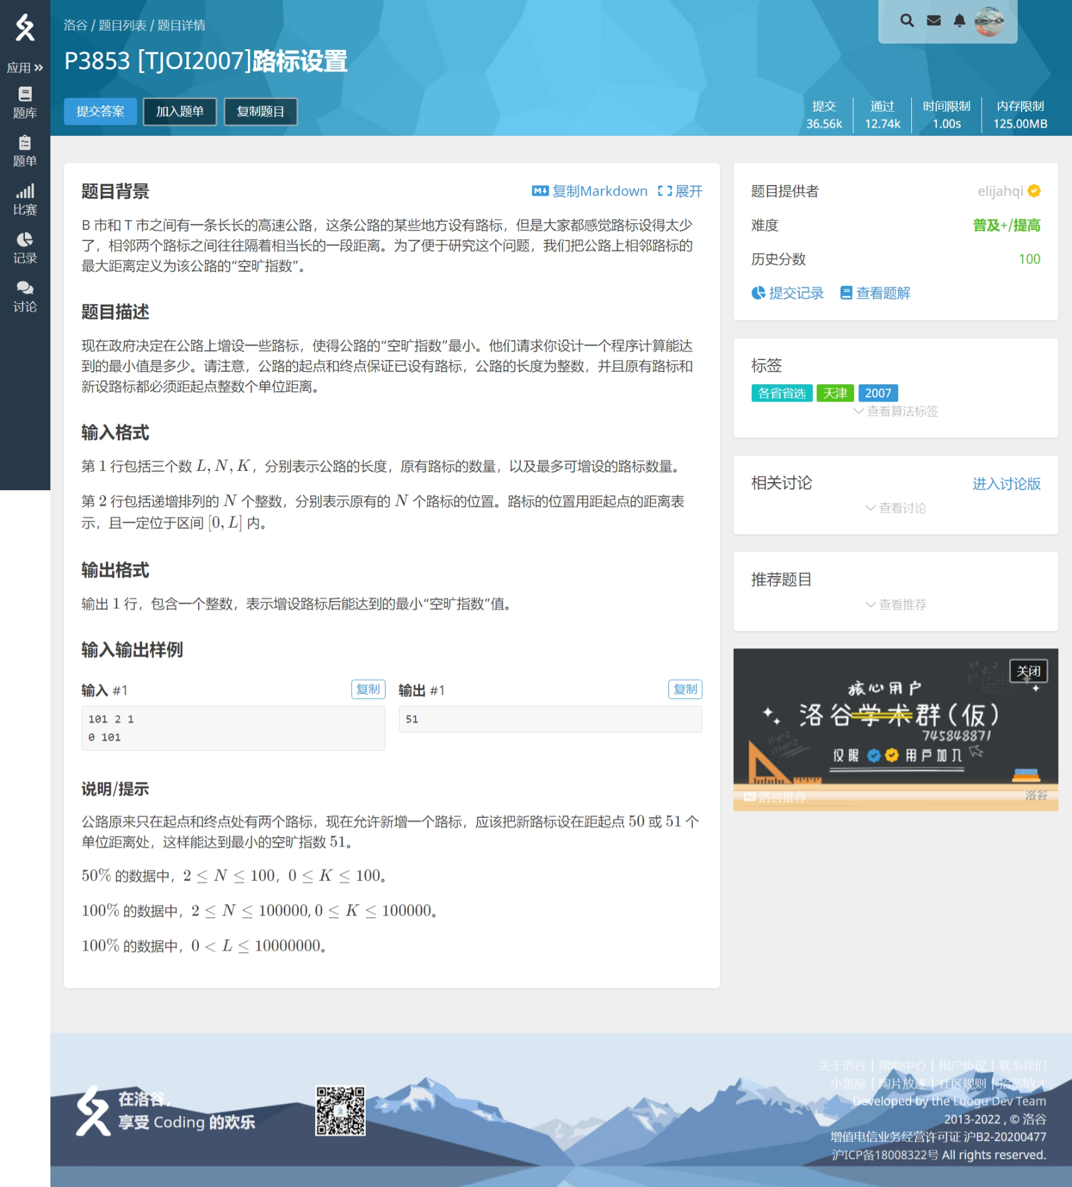This screenshot has height=1187, width=1072.
Task: Navigate to 题目列表 in breadcrumb
Action: (123, 26)
